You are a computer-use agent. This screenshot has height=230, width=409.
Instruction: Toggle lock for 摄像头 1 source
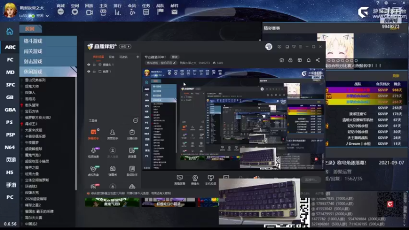(x=94, y=65)
